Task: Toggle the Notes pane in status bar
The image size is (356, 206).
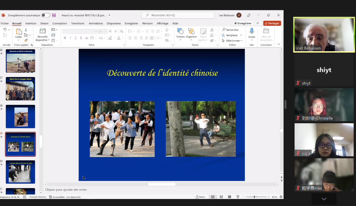Action: [200, 197]
